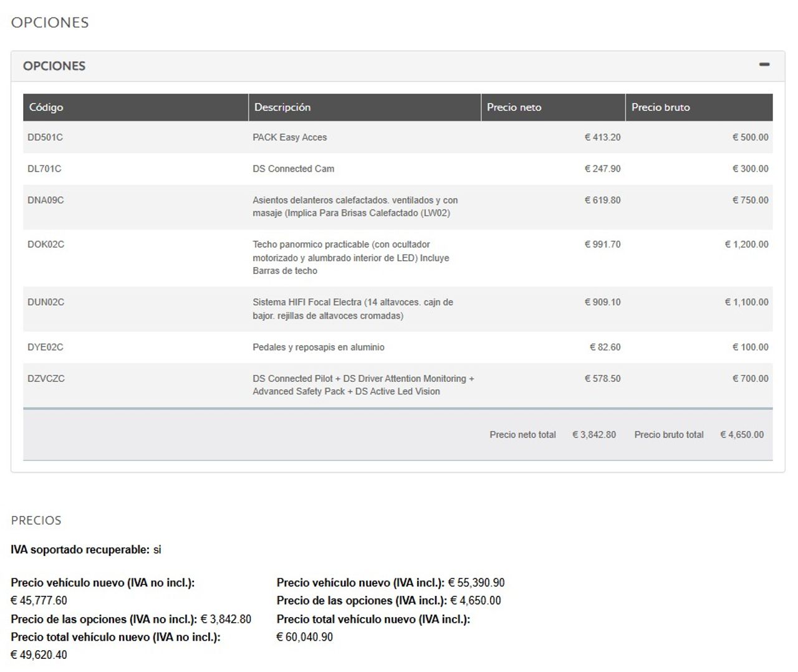Click the DZVCZC option code
Image resolution: width=798 pixels, height=672 pixels.
coord(46,379)
